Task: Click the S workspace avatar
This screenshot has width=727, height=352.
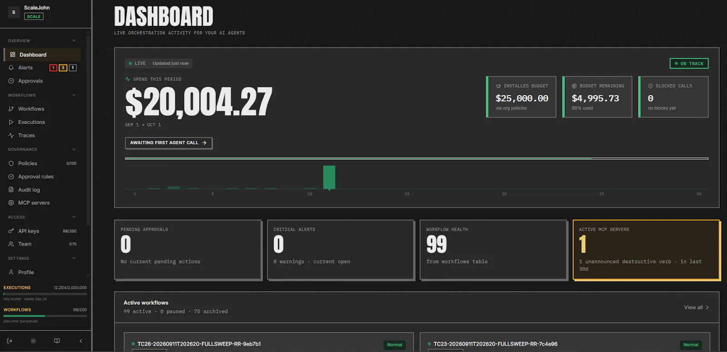Action: point(14,12)
